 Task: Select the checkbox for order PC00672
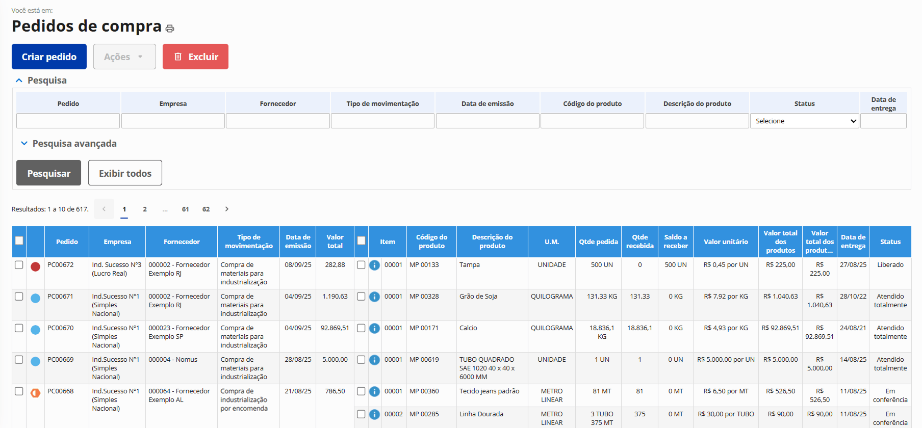[x=19, y=265]
